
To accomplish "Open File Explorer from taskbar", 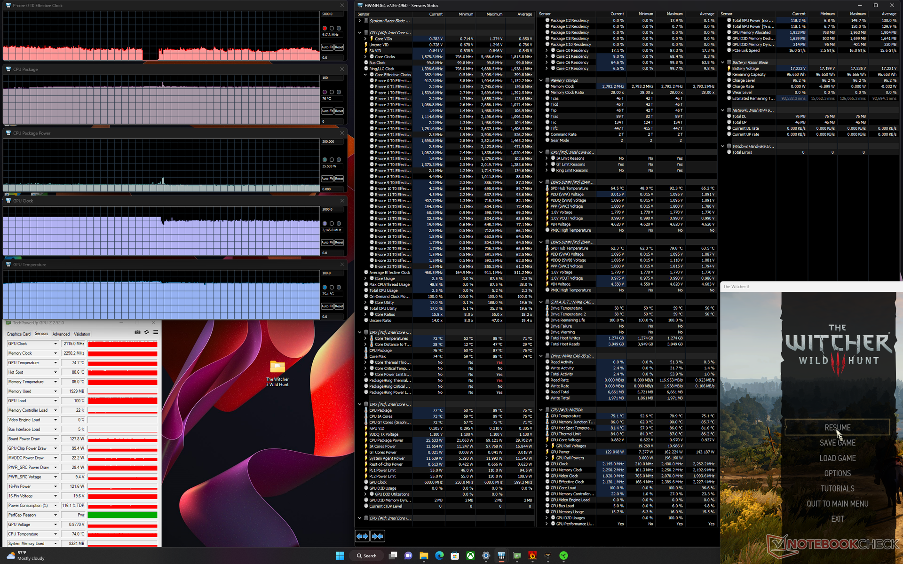I will (x=424, y=556).
